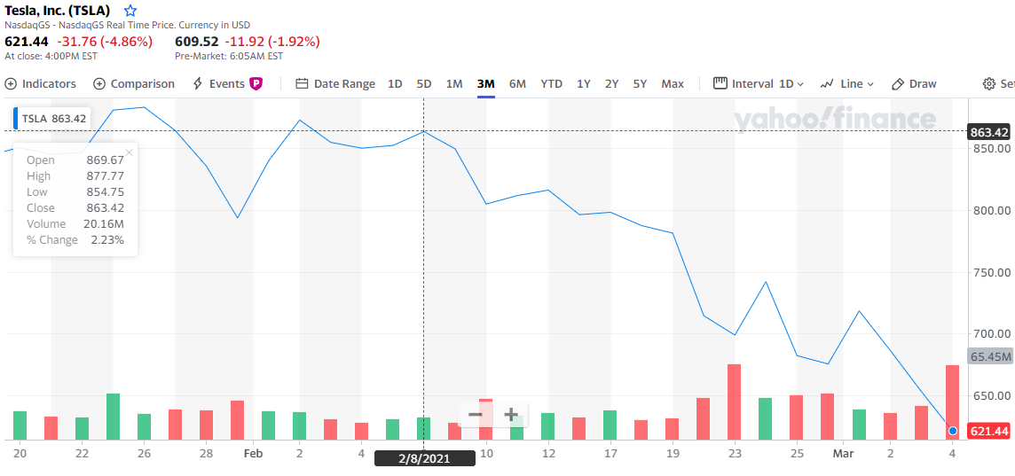
Task: Click the tall red volume bar near 23
Action: (734, 402)
